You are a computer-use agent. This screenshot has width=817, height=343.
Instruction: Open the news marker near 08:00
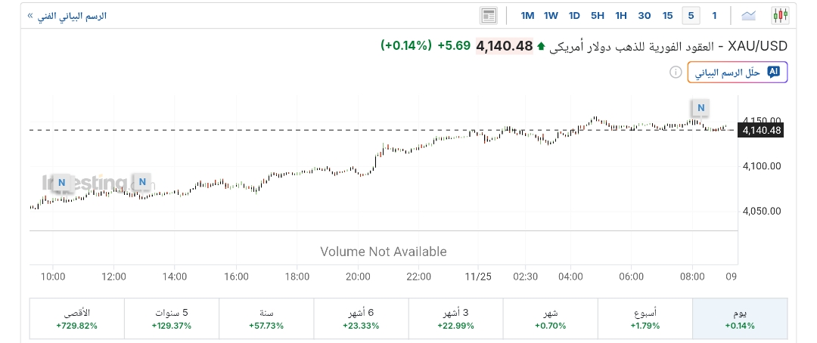(701, 108)
